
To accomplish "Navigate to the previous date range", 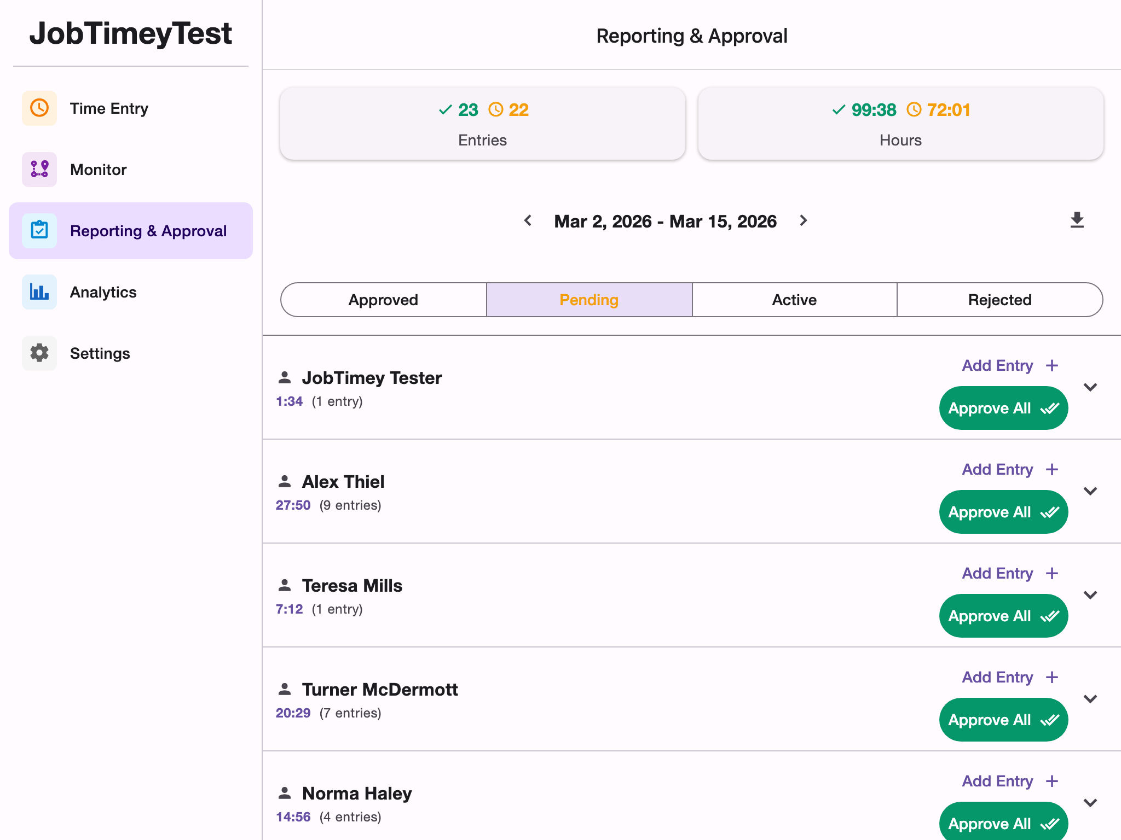I will pos(528,220).
